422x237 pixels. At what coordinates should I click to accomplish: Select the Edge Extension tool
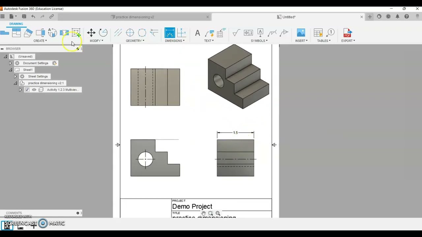coord(154,33)
